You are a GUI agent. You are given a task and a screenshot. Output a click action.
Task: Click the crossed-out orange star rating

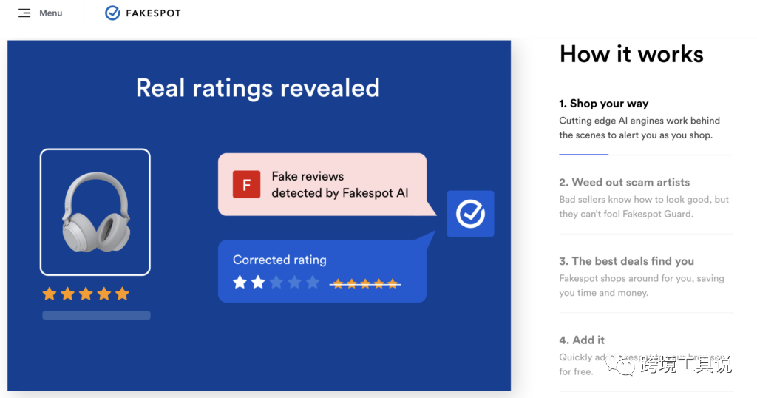365,283
